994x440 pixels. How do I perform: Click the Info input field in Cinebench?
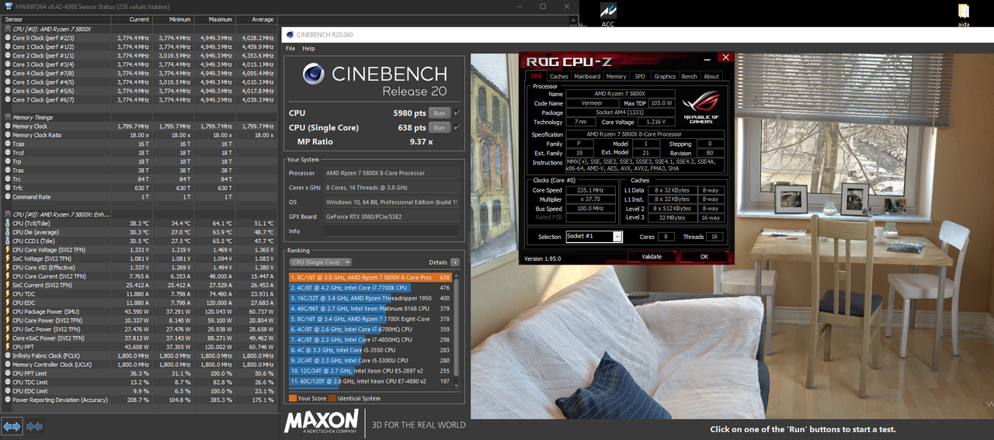[x=391, y=231]
